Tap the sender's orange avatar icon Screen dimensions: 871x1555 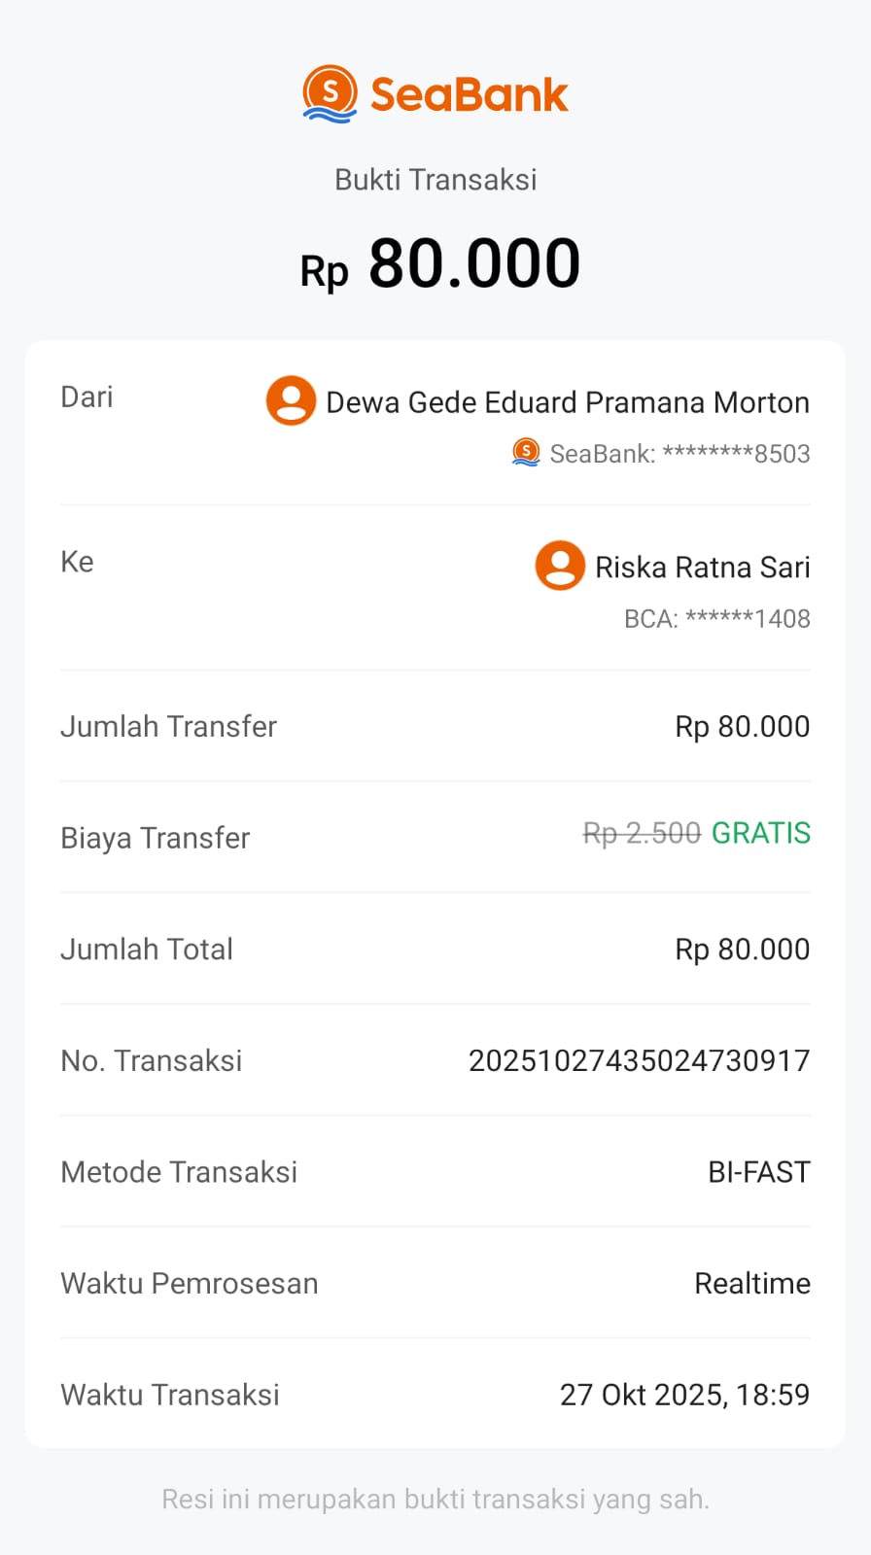[291, 400]
